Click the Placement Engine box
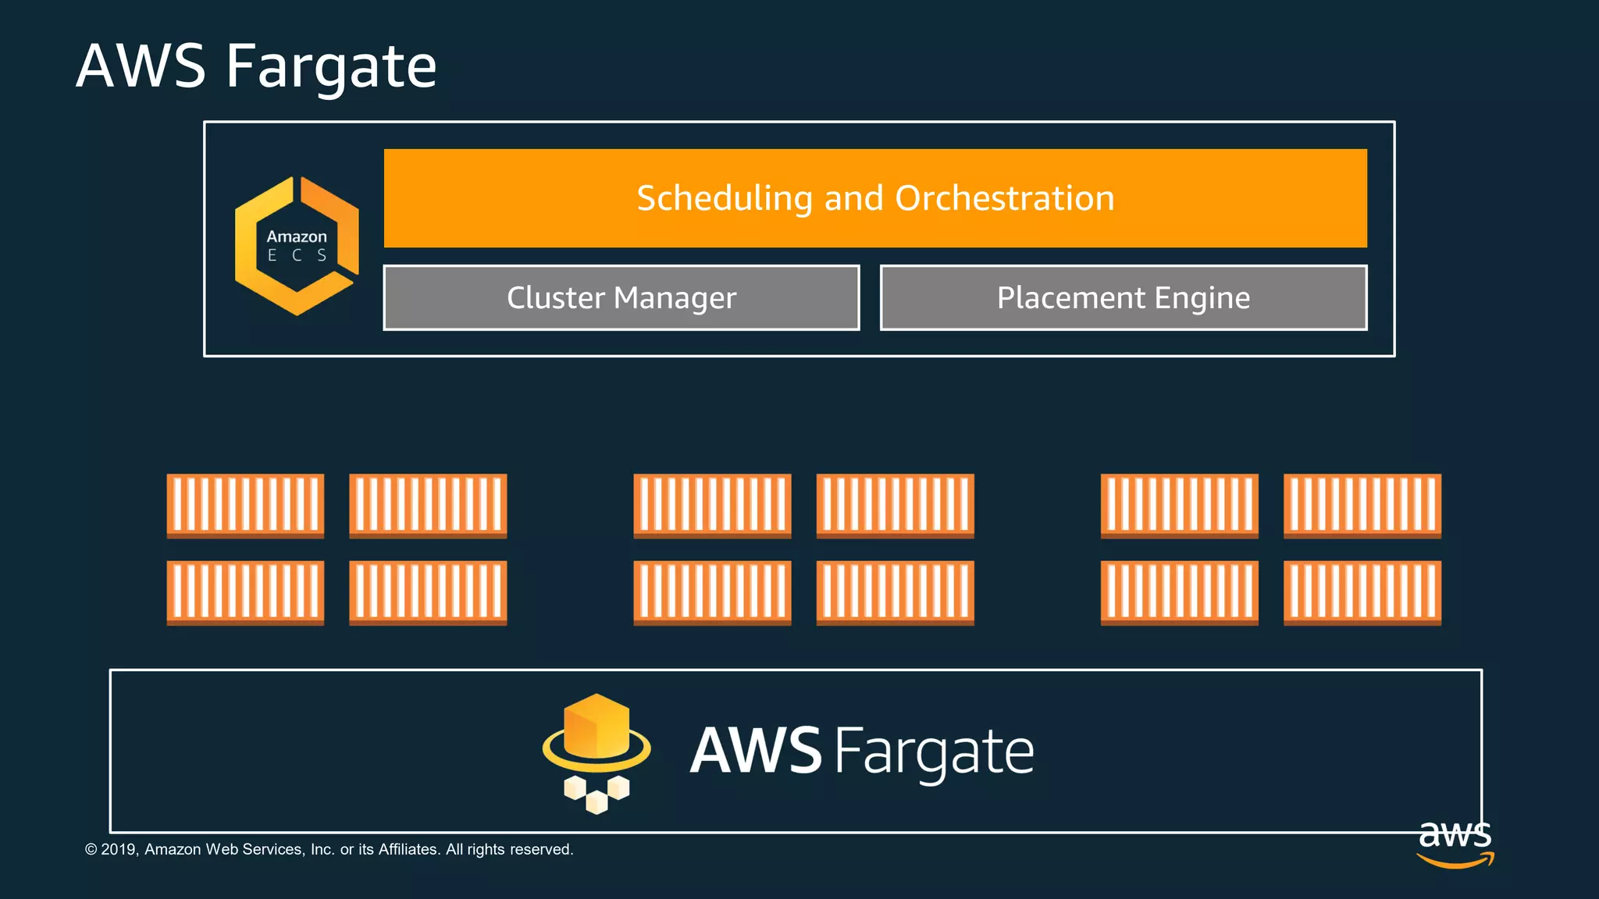The image size is (1599, 899). (x=1123, y=298)
